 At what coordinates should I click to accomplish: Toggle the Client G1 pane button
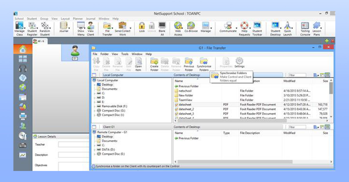(95, 127)
